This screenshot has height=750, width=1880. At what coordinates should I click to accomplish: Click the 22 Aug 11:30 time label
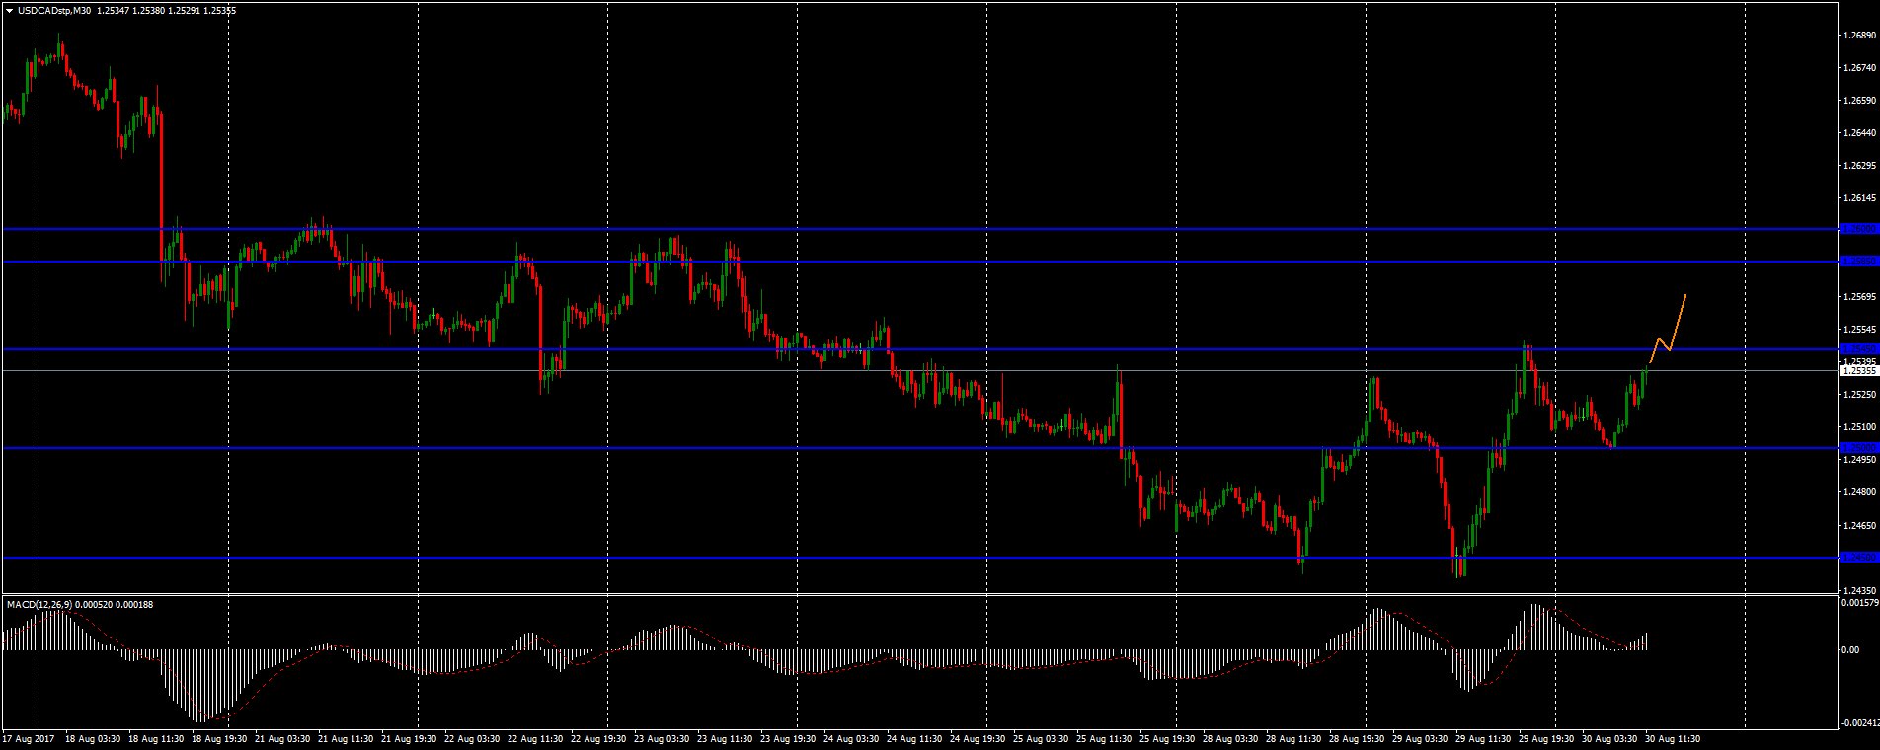533,738
